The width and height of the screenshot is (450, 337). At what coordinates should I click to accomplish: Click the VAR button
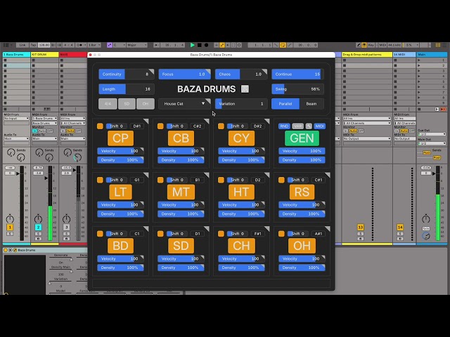297,126
